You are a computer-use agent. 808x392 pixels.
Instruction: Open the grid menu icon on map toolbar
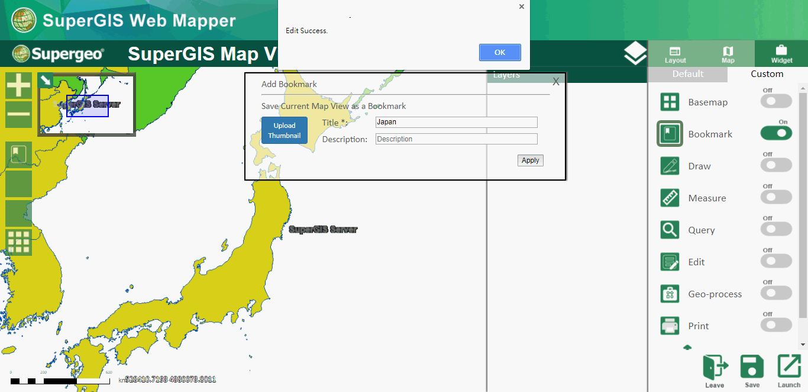pos(19,242)
